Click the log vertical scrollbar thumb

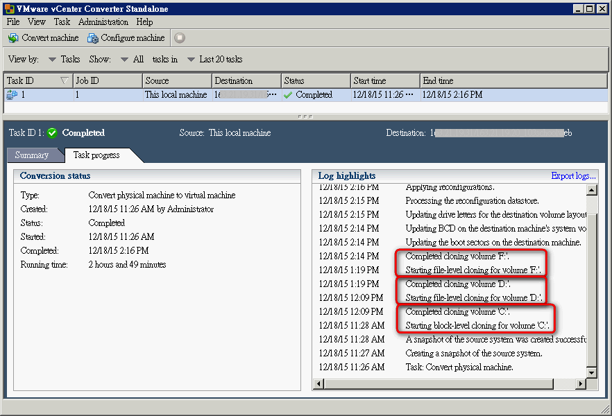592,291
